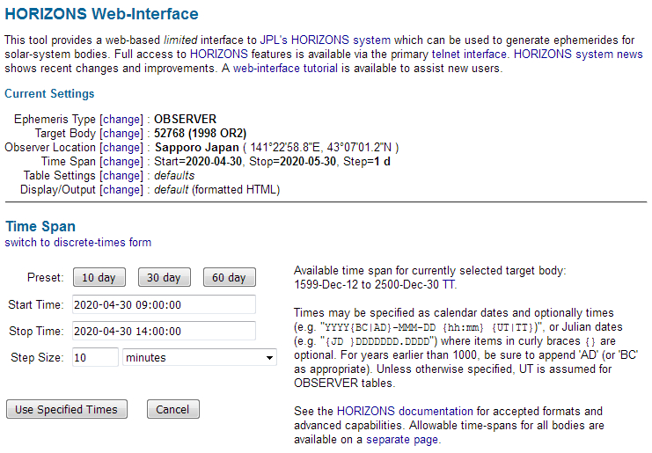652x453 pixels.
Task: Change the Target Body setting
Action: pos(121,134)
